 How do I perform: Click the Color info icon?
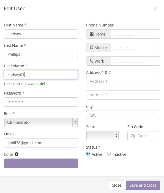17,154
